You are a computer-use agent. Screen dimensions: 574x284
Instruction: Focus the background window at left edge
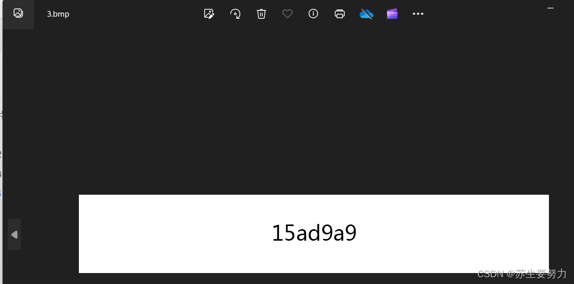click(1, 146)
